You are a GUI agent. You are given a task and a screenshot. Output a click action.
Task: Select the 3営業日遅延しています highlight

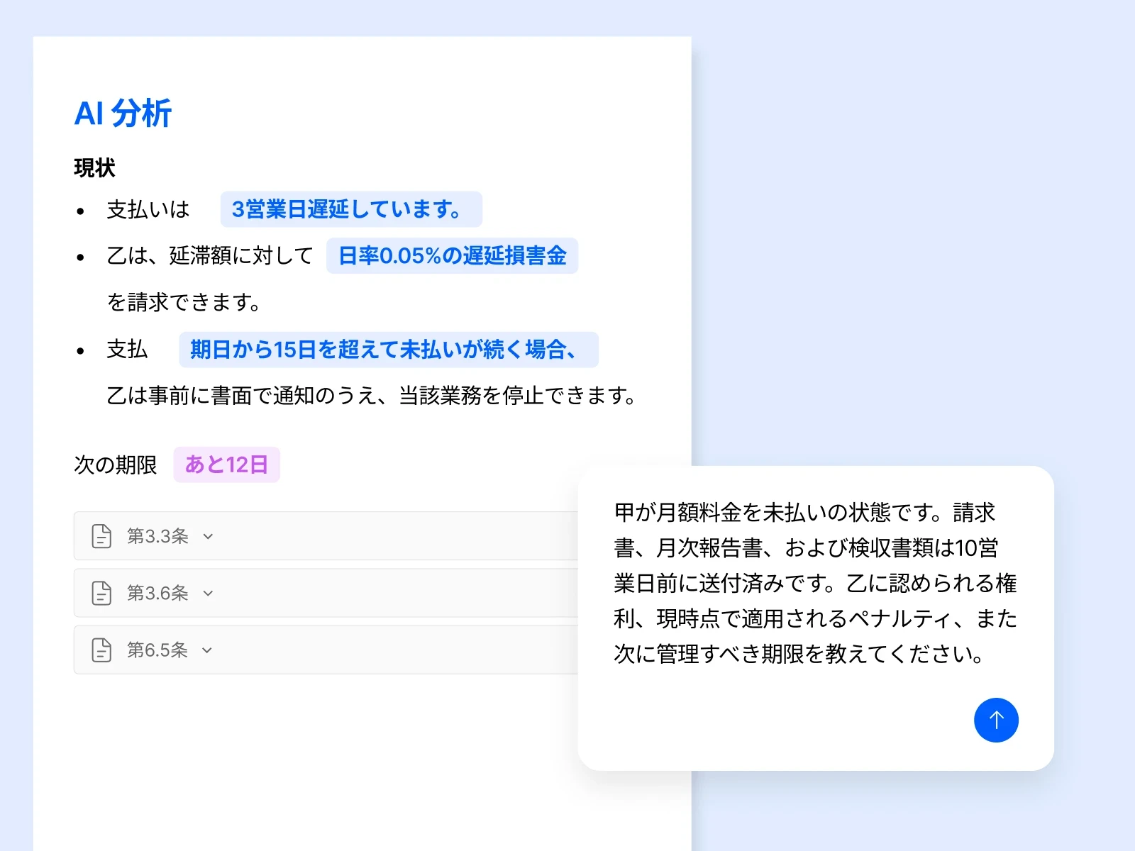click(351, 209)
